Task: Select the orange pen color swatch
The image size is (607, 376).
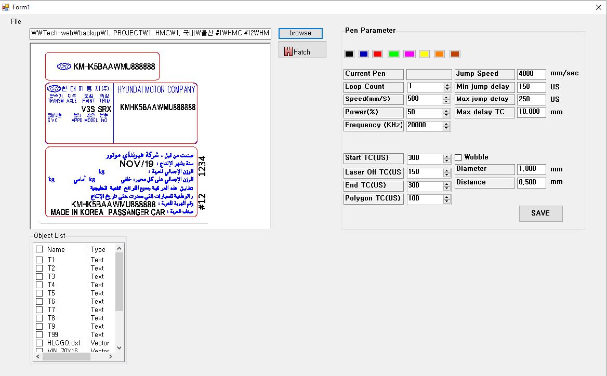Action: 439,54
